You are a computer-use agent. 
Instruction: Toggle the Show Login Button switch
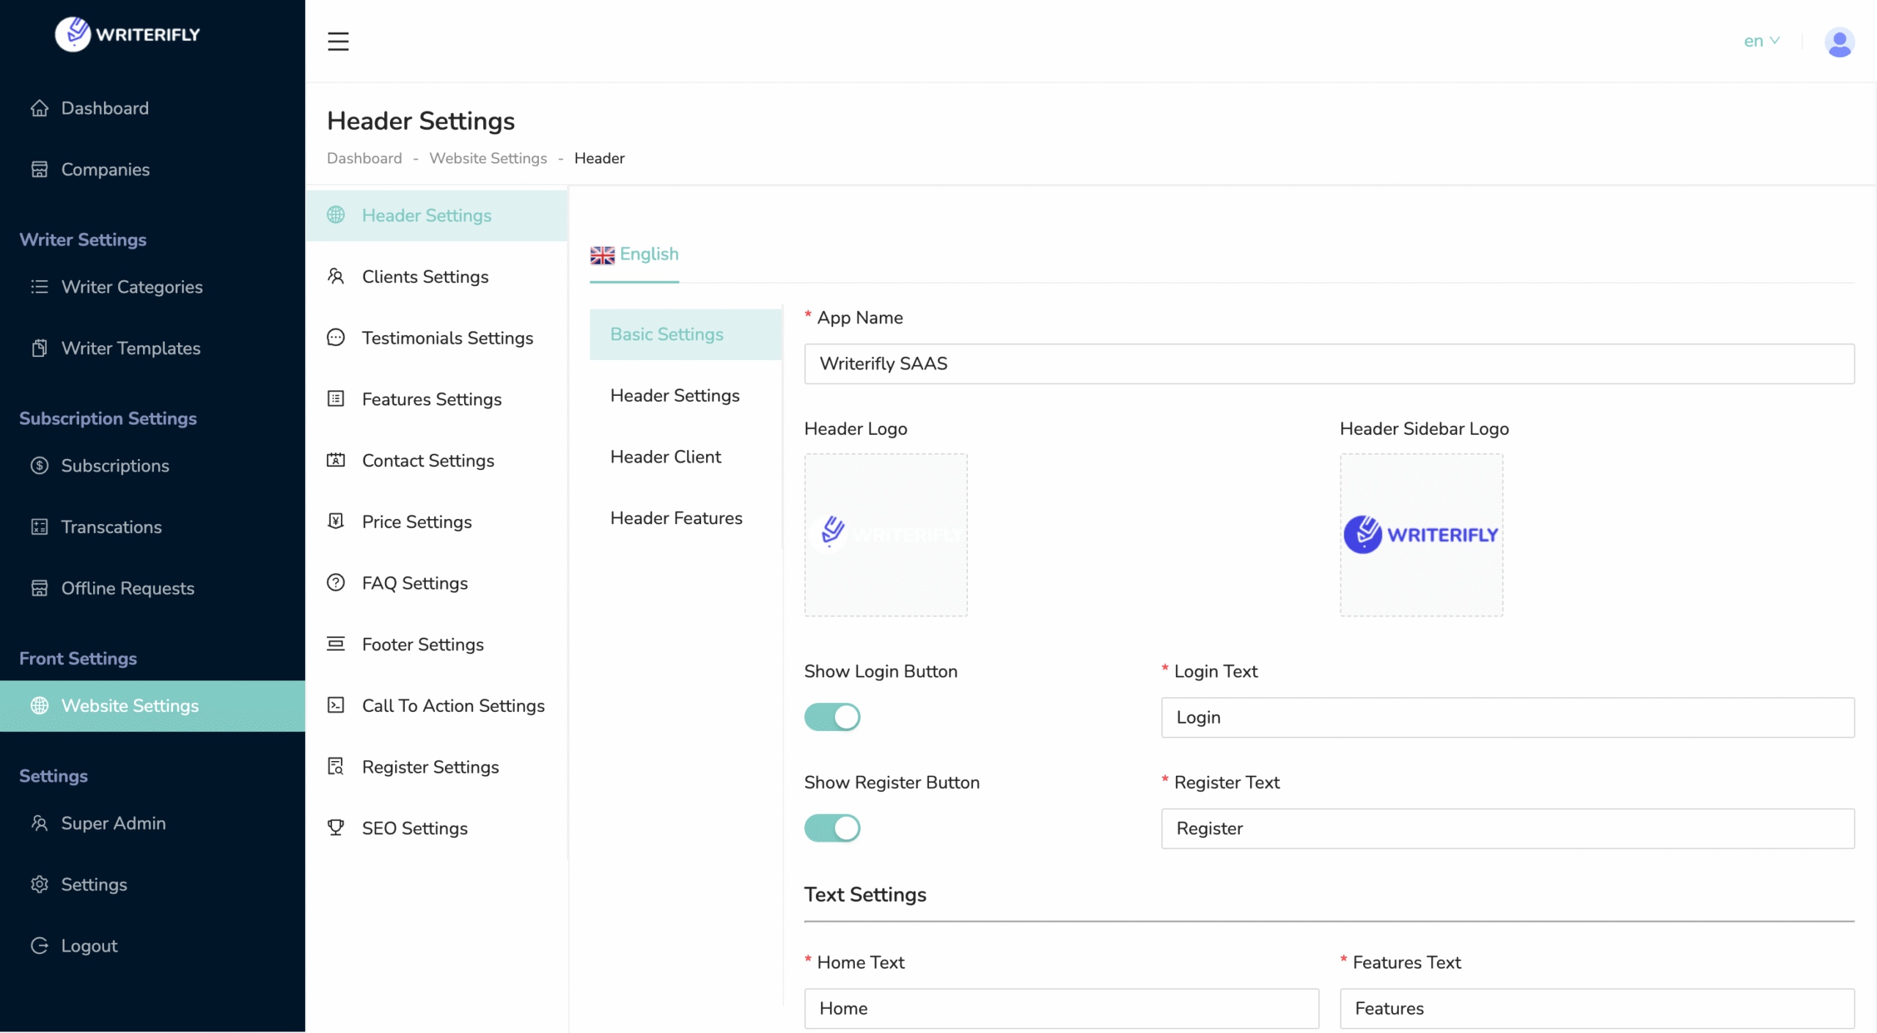coord(831,717)
